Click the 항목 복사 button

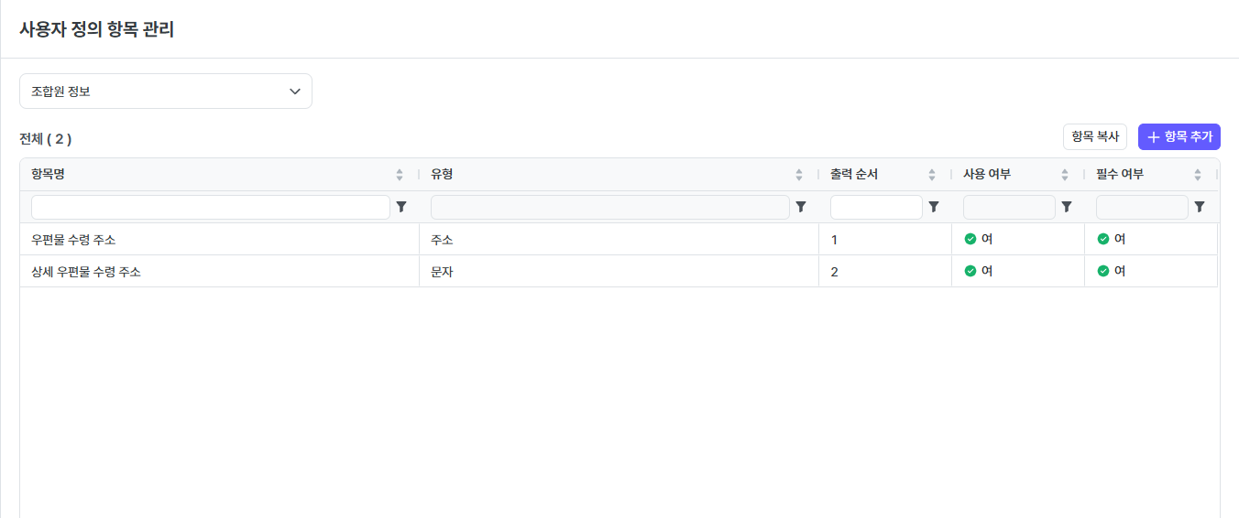[1095, 137]
